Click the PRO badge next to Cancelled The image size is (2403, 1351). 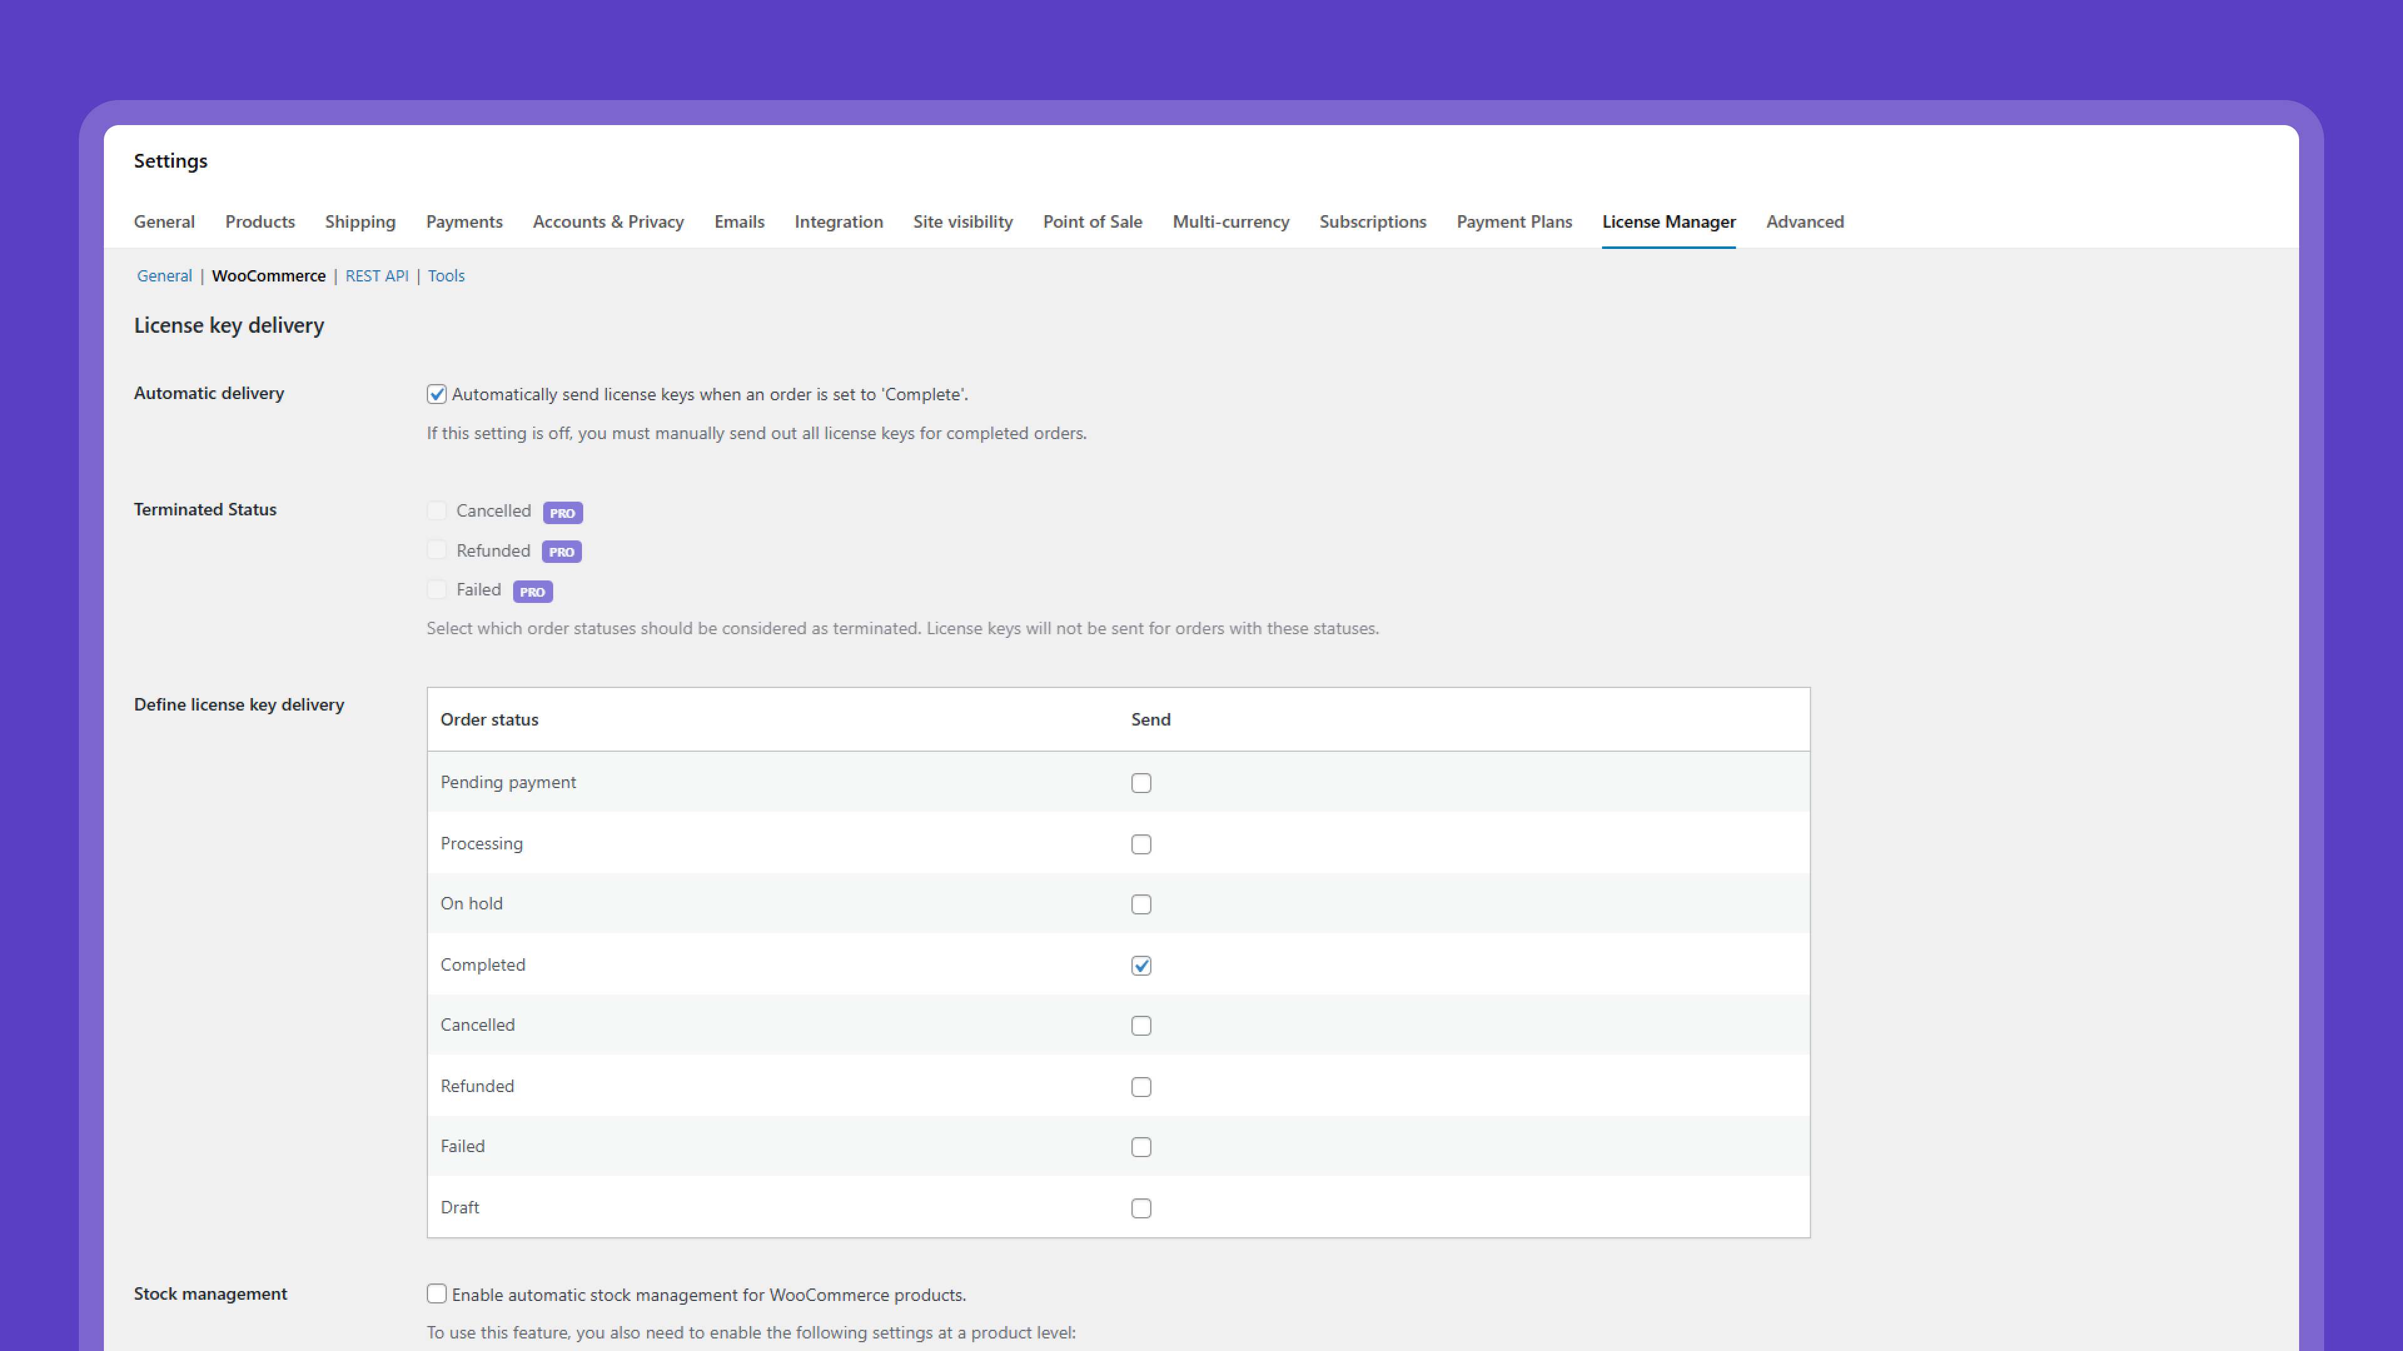(563, 513)
